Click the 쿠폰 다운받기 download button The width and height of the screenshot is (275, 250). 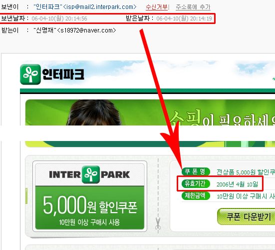point(246,216)
